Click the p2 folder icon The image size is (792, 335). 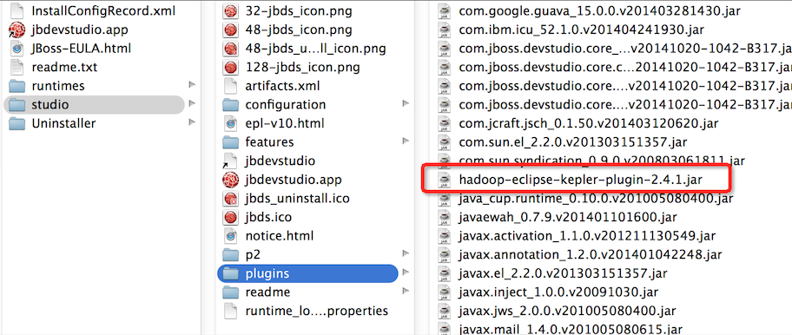(231, 255)
